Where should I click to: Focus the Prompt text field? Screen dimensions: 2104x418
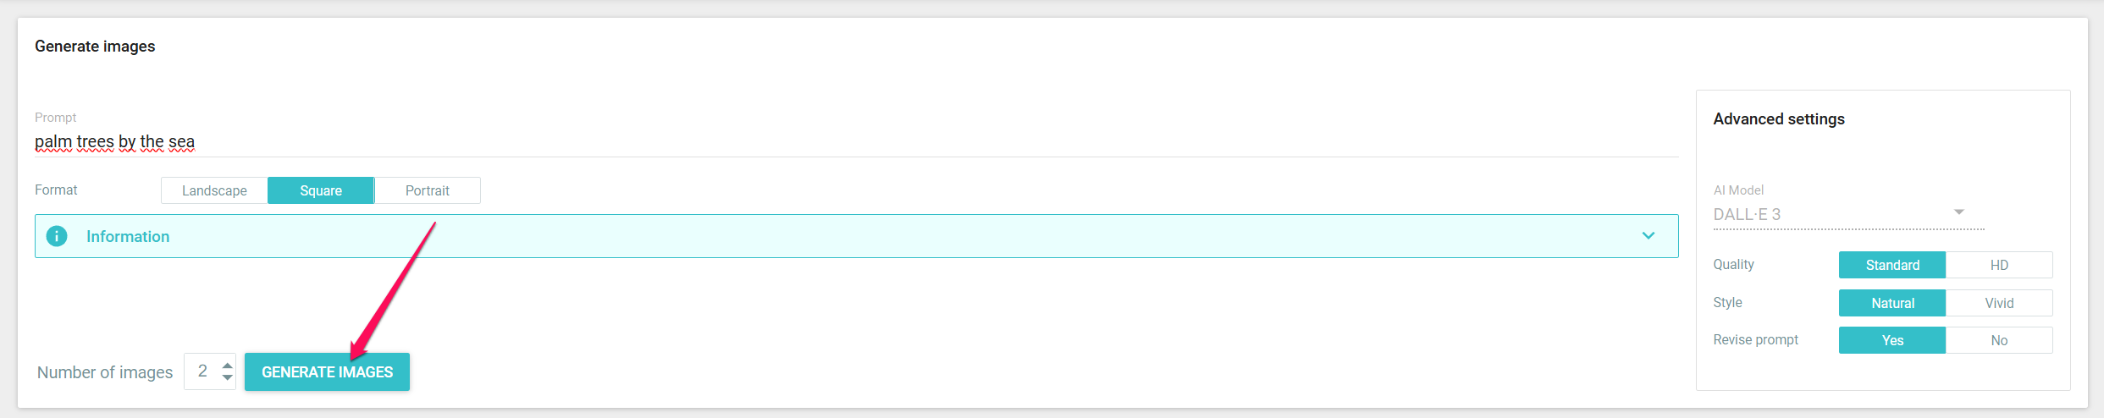856,141
